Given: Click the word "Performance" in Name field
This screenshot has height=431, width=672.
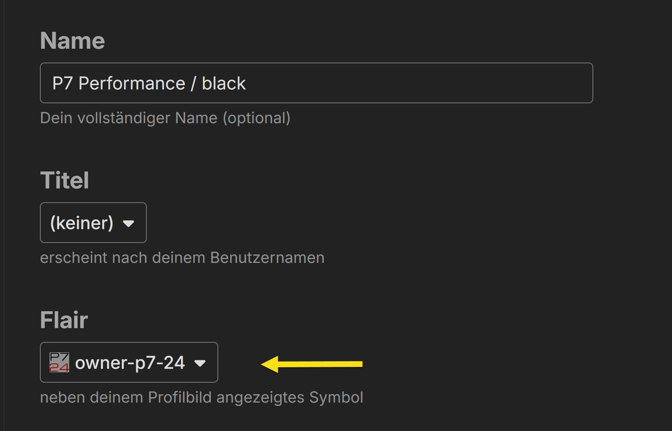Looking at the screenshot, I should (x=132, y=84).
